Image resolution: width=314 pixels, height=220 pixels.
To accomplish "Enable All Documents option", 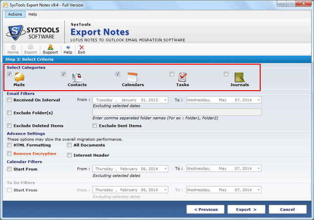I will pyautogui.click(x=69, y=145).
